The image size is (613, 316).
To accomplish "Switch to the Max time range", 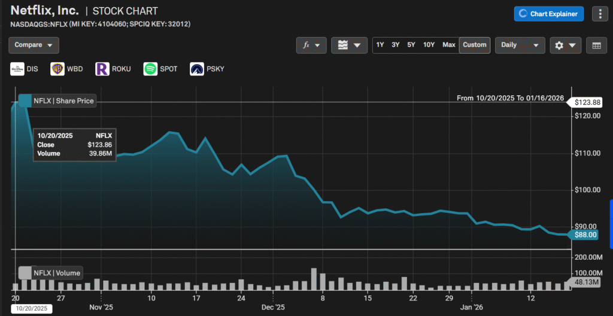I will pyautogui.click(x=448, y=45).
